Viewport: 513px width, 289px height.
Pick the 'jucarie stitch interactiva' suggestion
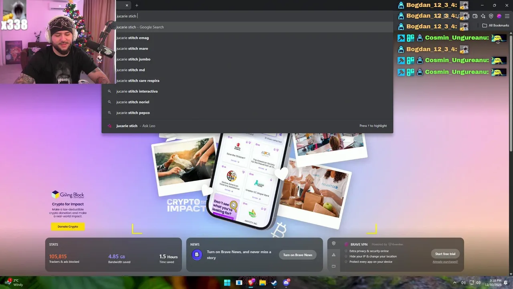click(247, 91)
